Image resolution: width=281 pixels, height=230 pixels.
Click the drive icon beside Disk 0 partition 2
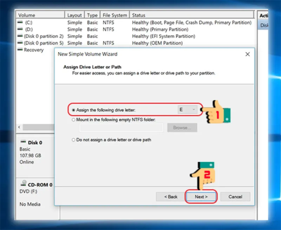20,36
